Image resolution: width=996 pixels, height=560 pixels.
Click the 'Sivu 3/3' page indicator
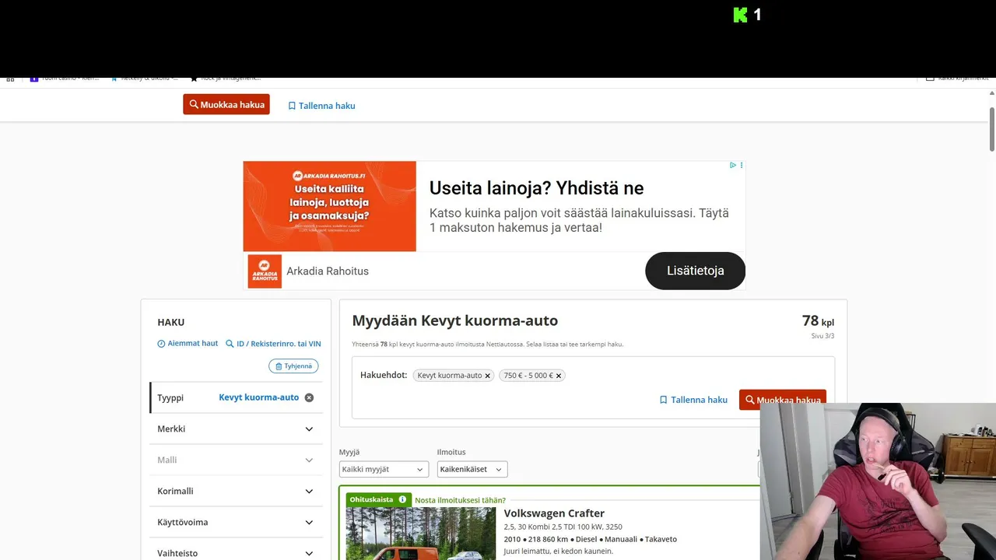tap(822, 336)
